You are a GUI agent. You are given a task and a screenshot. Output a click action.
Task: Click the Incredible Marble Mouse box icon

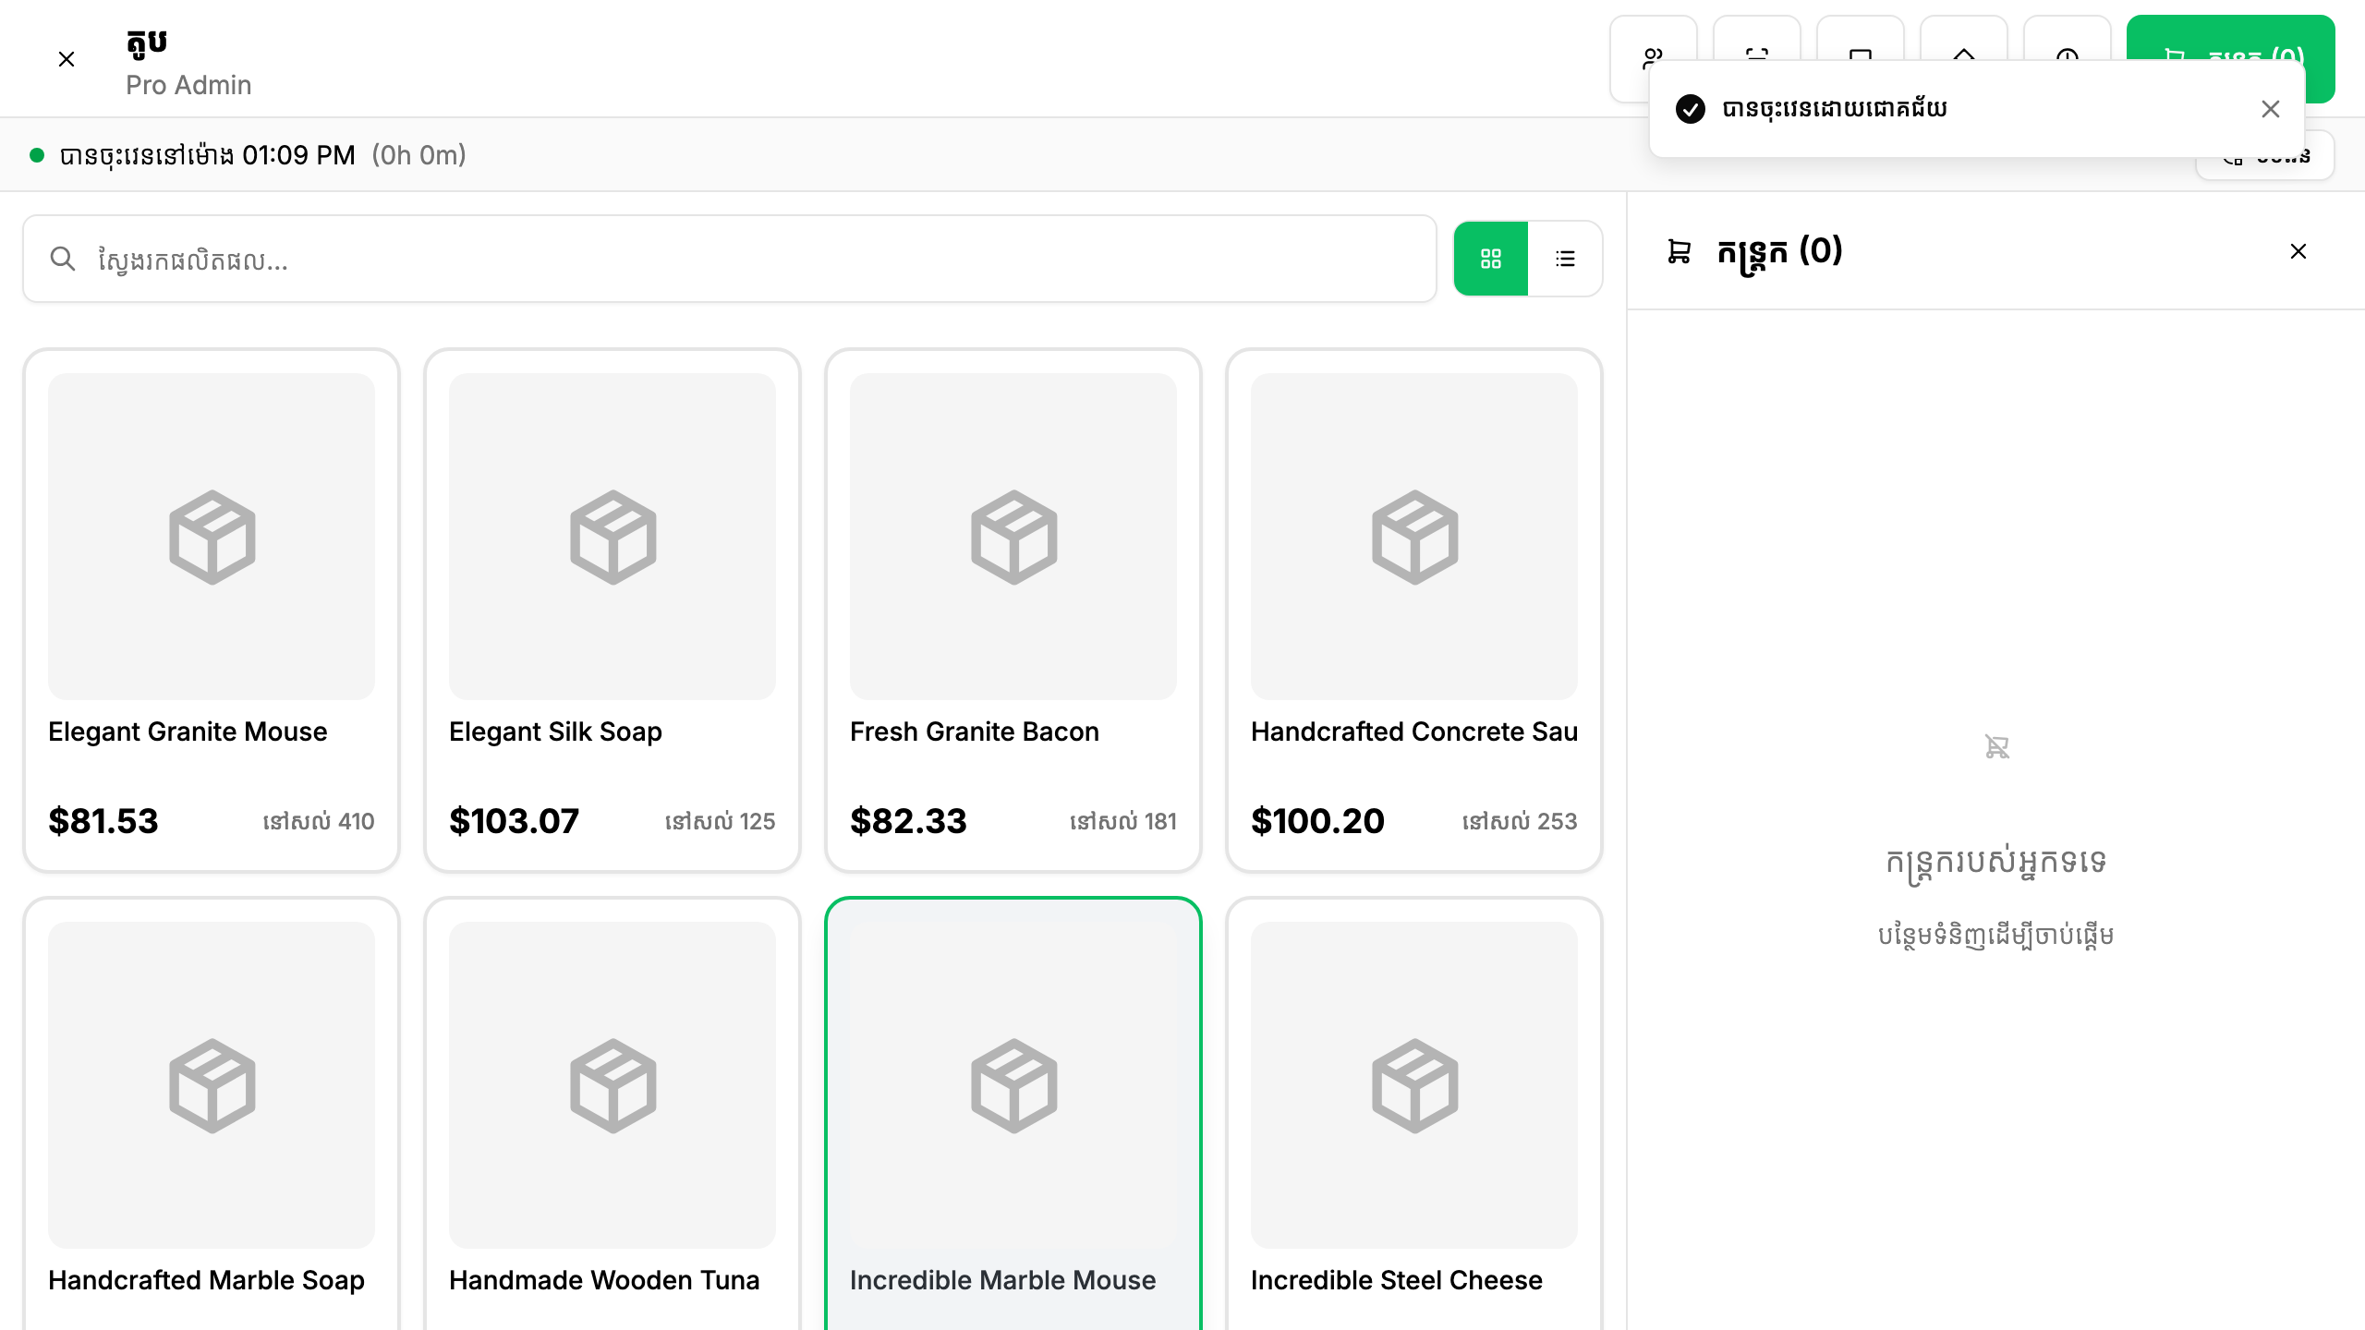[1013, 1085]
